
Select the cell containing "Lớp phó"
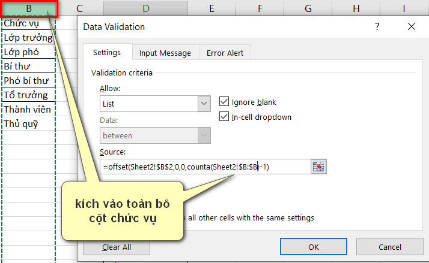click(x=29, y=52)
